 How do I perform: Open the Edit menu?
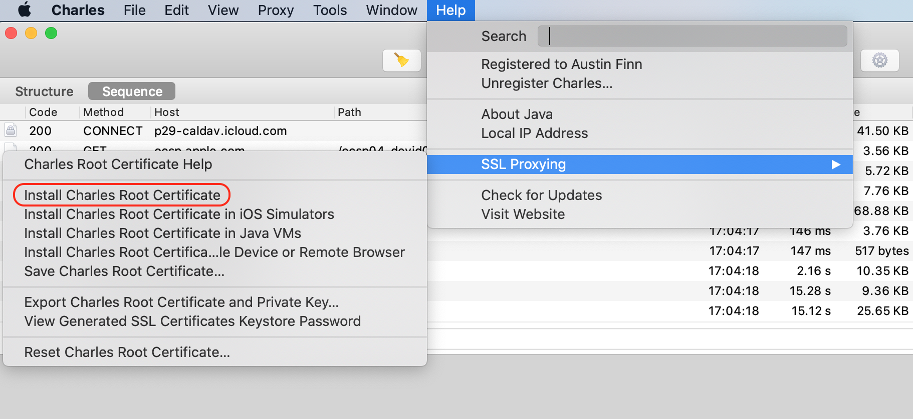pyautogui.click(x=176, y=10)
